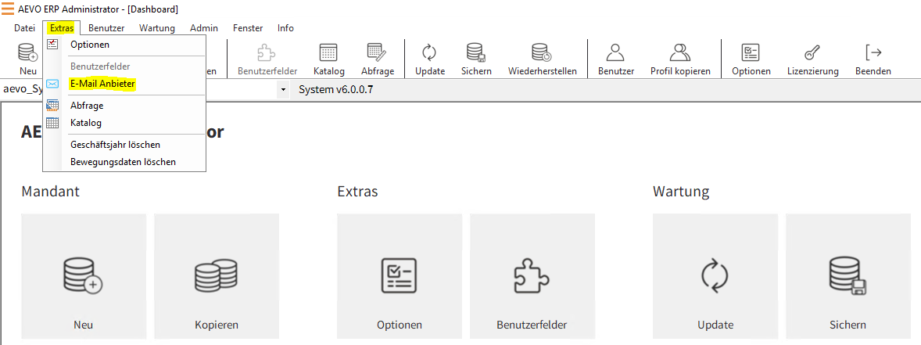Screen dimensions: 921x345
Task: Click Profil kopieren in the toolbar
Action: [x=680, y=59]
